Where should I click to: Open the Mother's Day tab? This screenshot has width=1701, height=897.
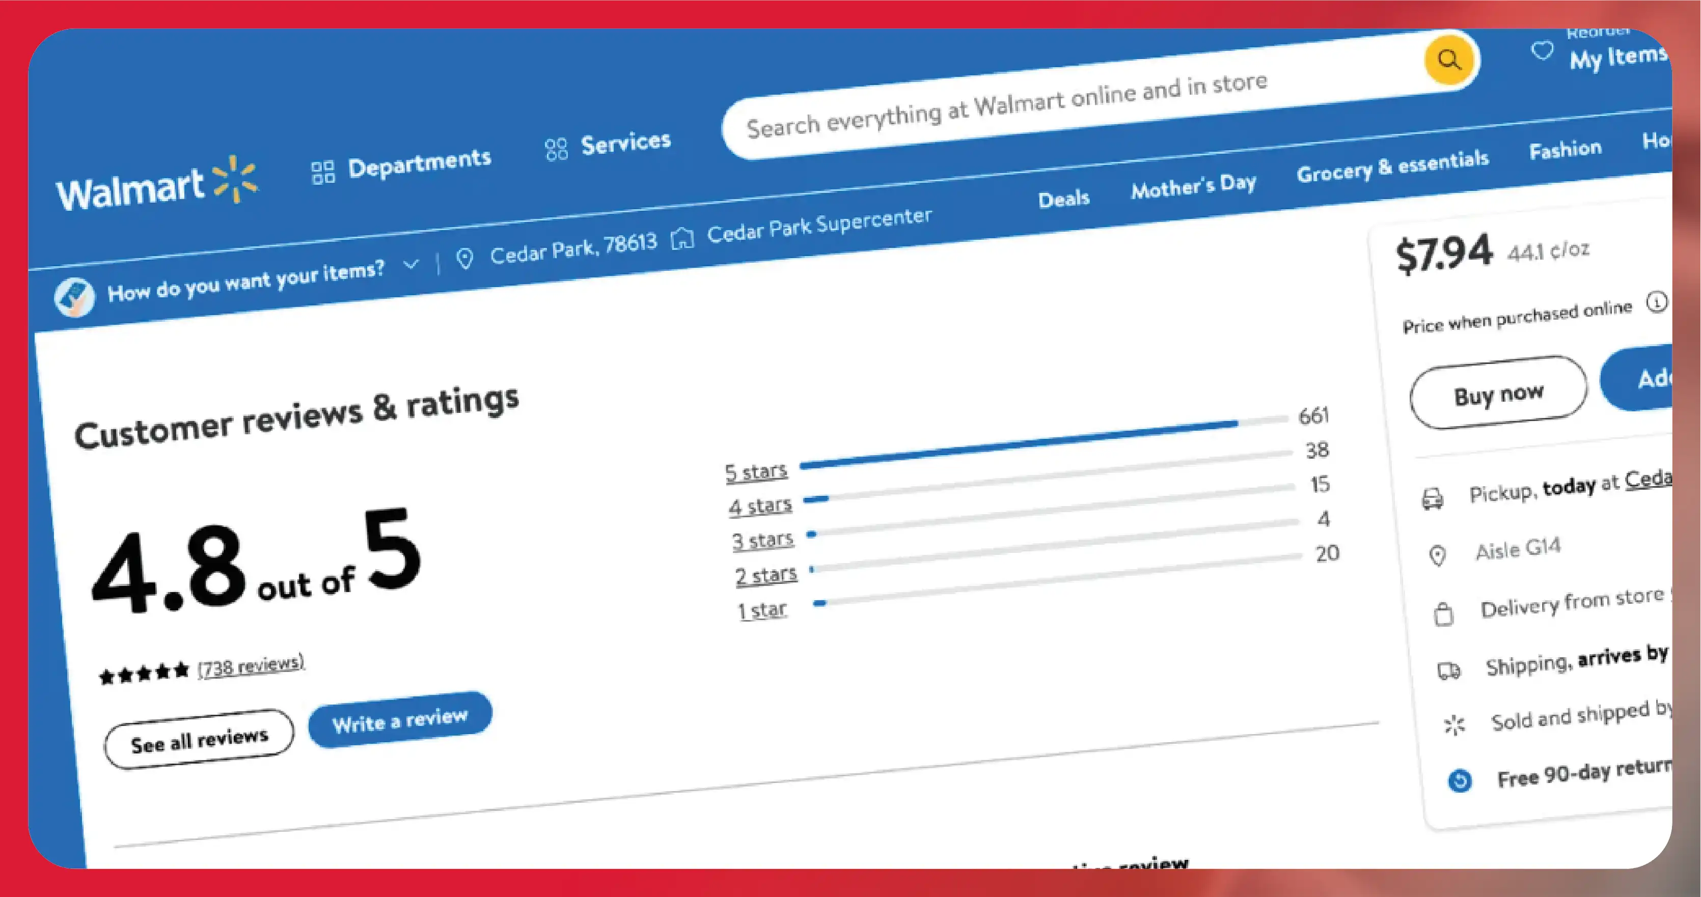(x=1193, y=186)
